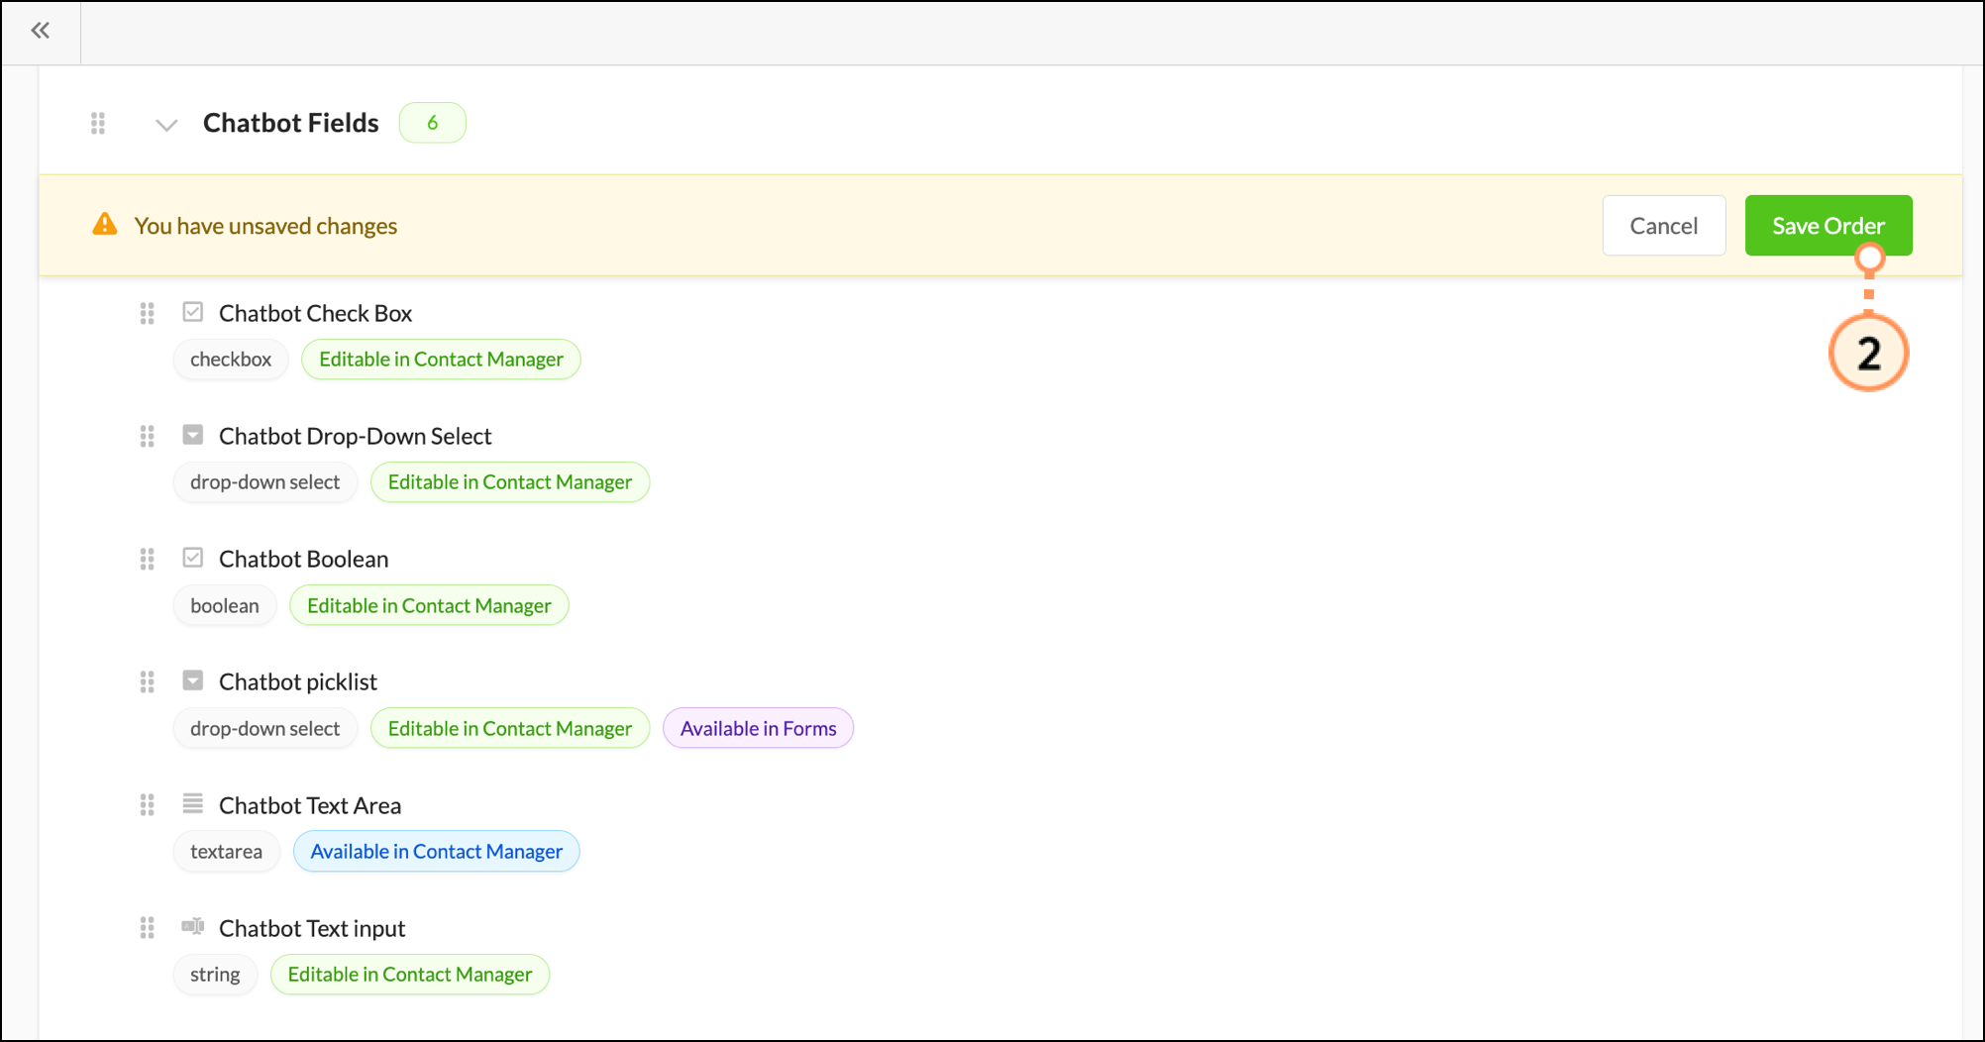Click 'drop-down select' tag under Chatbot picklist
The width and height of the screenshot is (1985, 1042).
click(264, 728)
